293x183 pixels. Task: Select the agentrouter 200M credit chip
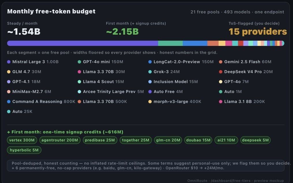[x=59, y=140]
